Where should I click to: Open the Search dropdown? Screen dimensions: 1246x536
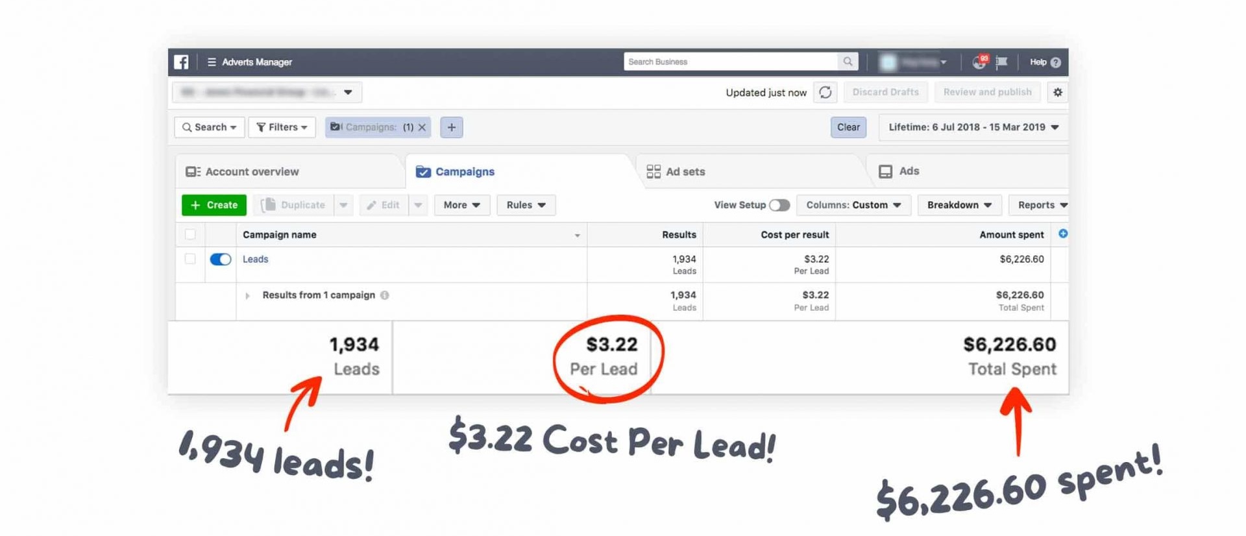pyautogui.click(x=210, y=127)
